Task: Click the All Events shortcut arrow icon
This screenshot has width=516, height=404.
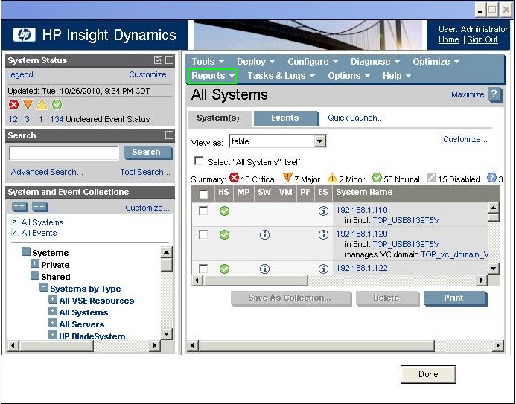Action: 15,232
